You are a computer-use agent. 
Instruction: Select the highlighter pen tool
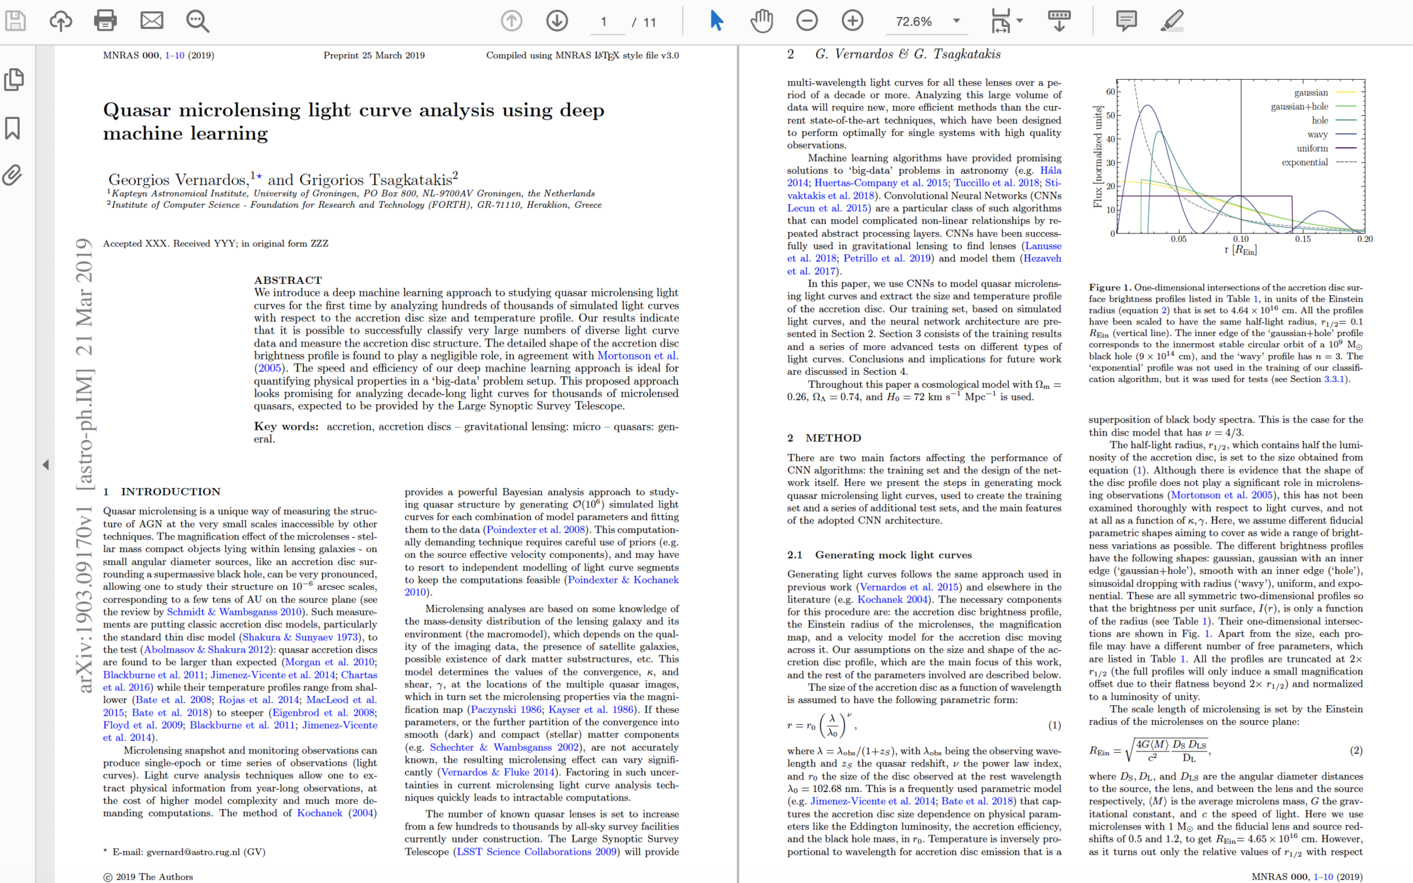(1172, 21)
